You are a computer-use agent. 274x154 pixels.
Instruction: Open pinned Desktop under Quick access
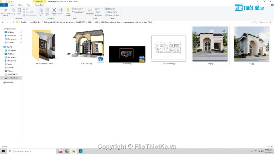pos(10,32)
